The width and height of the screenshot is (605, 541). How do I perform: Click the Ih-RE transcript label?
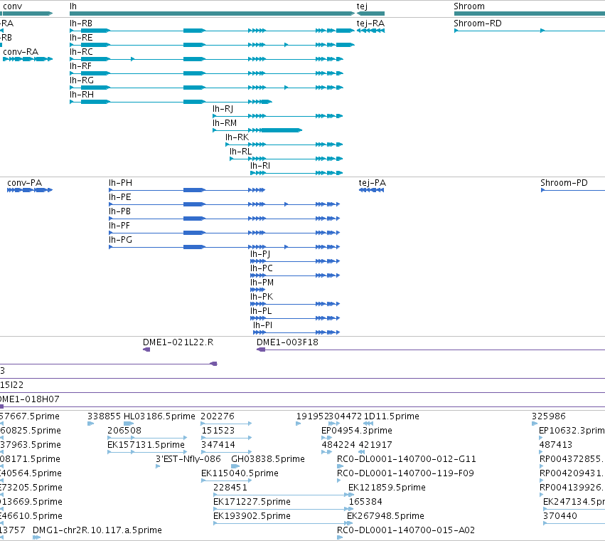point(81,38)
